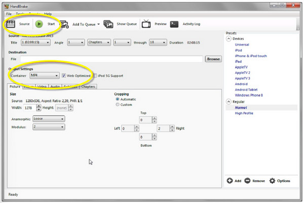
Task: Select the iPhone & iPod touch preset
Action: coord(251,56)
